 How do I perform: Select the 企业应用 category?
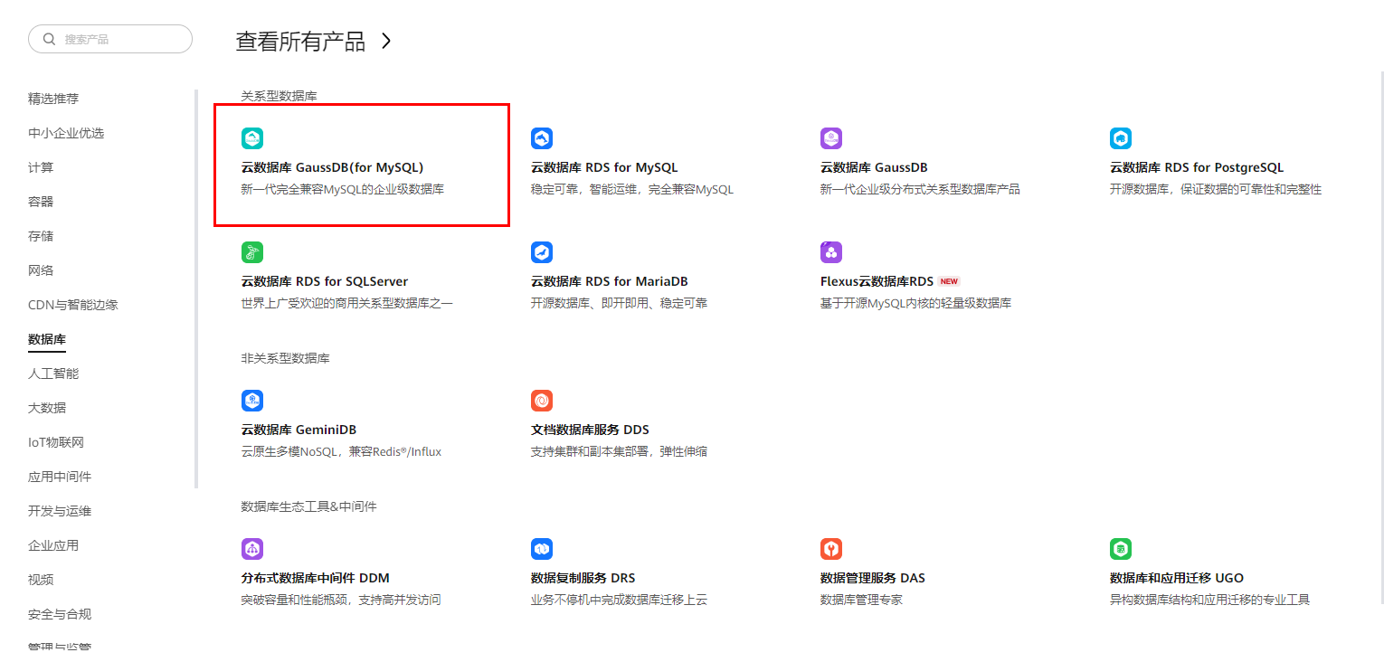(53, 545)
